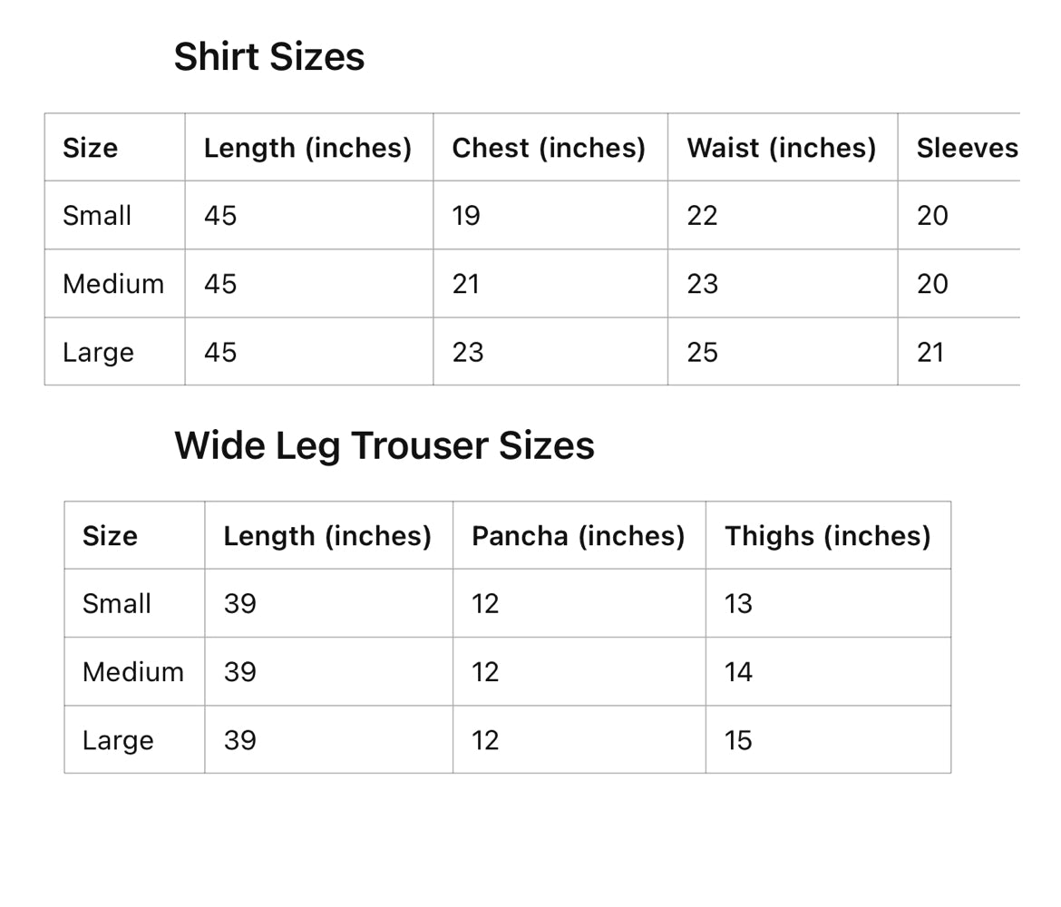This screenshot has width=1061, height=907.
Task: Click Large trouser thighs value 15
Action: click(x=738, y=740)
